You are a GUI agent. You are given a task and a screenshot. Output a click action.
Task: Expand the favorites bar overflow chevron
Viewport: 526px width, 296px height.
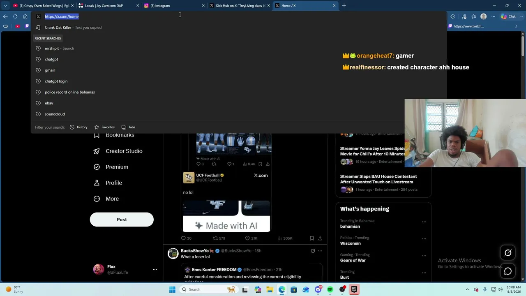(x=516, y=26)
